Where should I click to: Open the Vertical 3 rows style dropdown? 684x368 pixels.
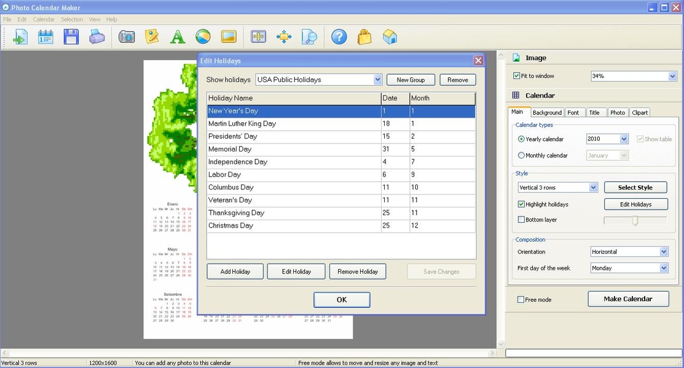coord(593,187)
